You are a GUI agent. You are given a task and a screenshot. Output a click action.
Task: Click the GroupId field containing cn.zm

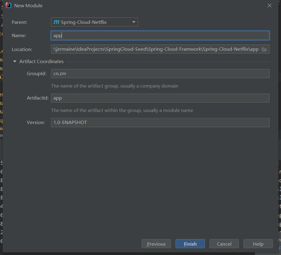click(x=160, y=73)
